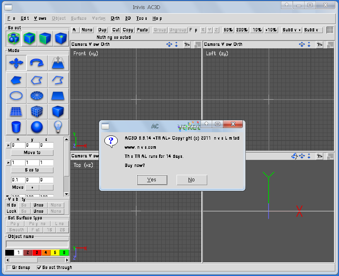
Task: Click the Move x value field 0.1
Action: 18,180
